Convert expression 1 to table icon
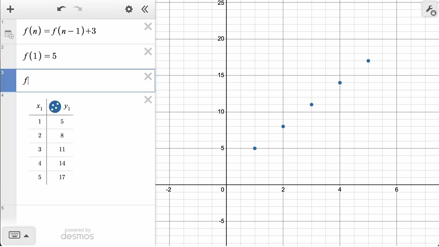439x247 pixels. (x=9, y=34)
